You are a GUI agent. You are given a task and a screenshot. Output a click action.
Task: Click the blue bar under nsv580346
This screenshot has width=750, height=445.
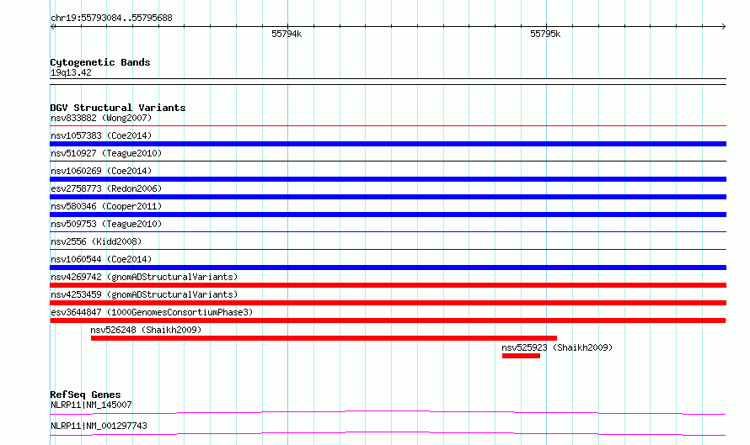[388, 215]
